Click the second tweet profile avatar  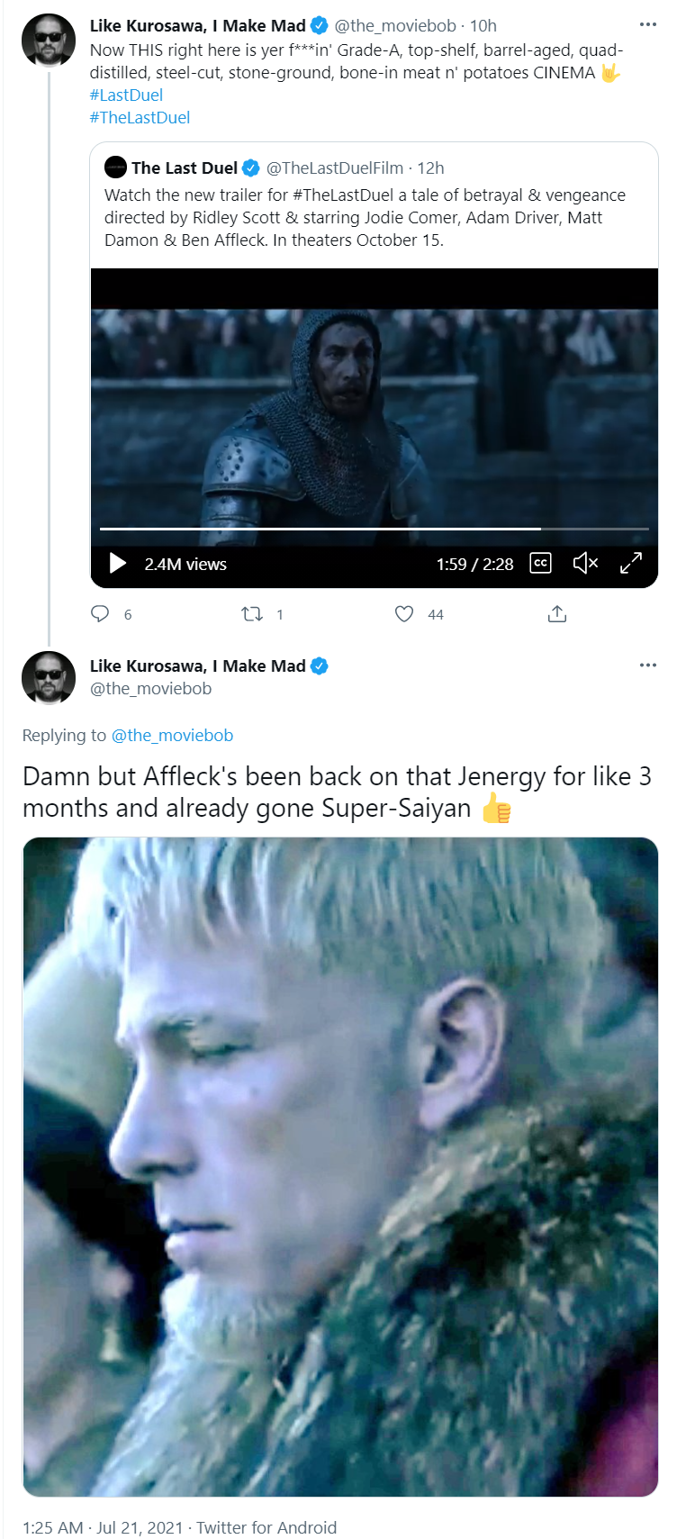pos(49,677)
